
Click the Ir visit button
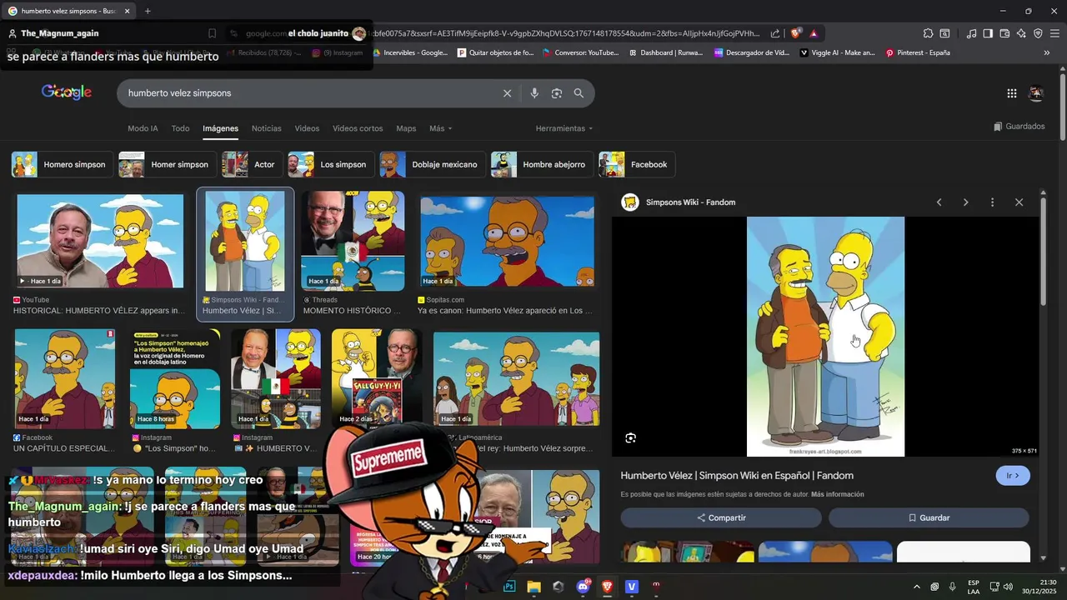tap(1013, 476)
